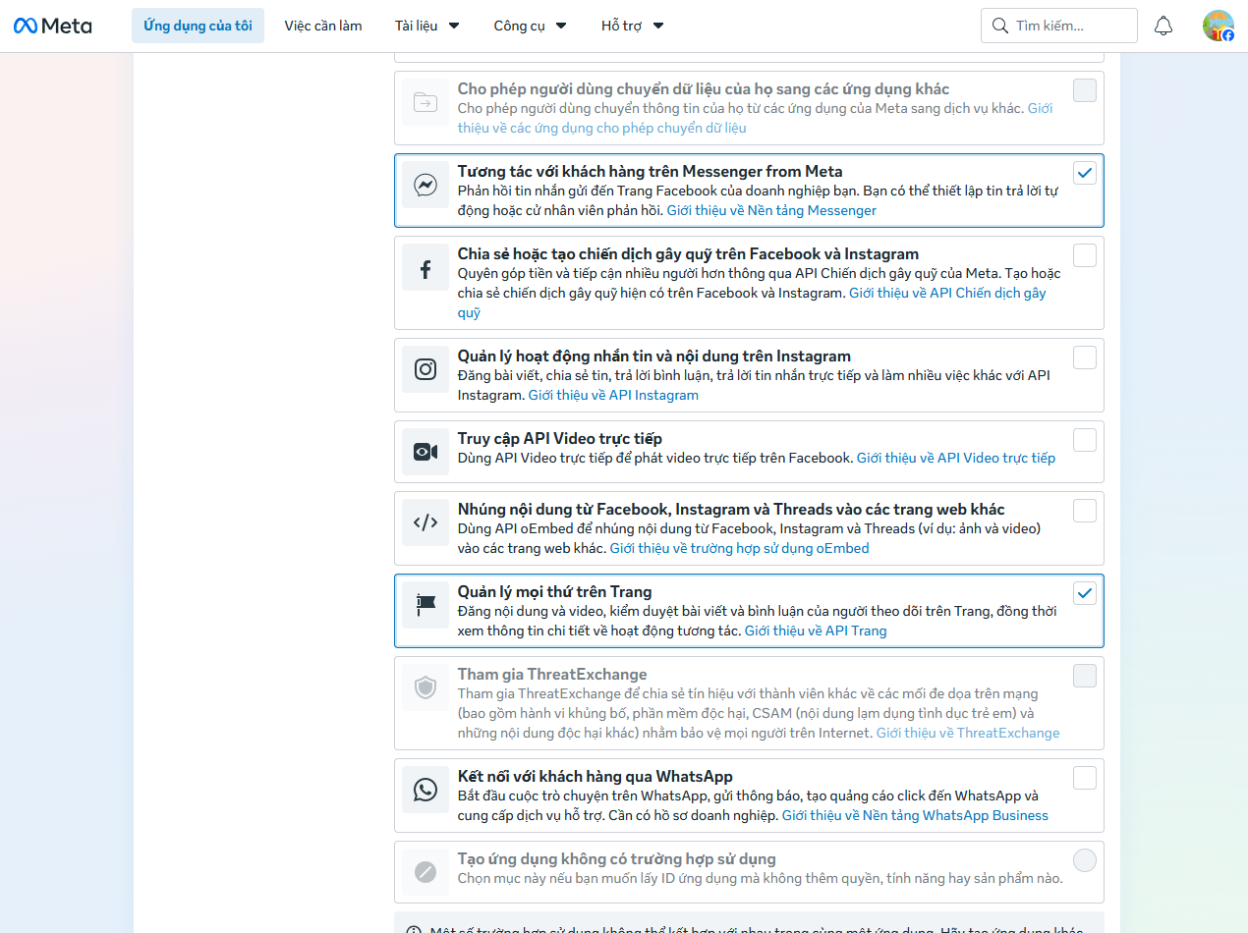
Task: Click the Tìm kiếm search field
Action: tap(1059, 26)
